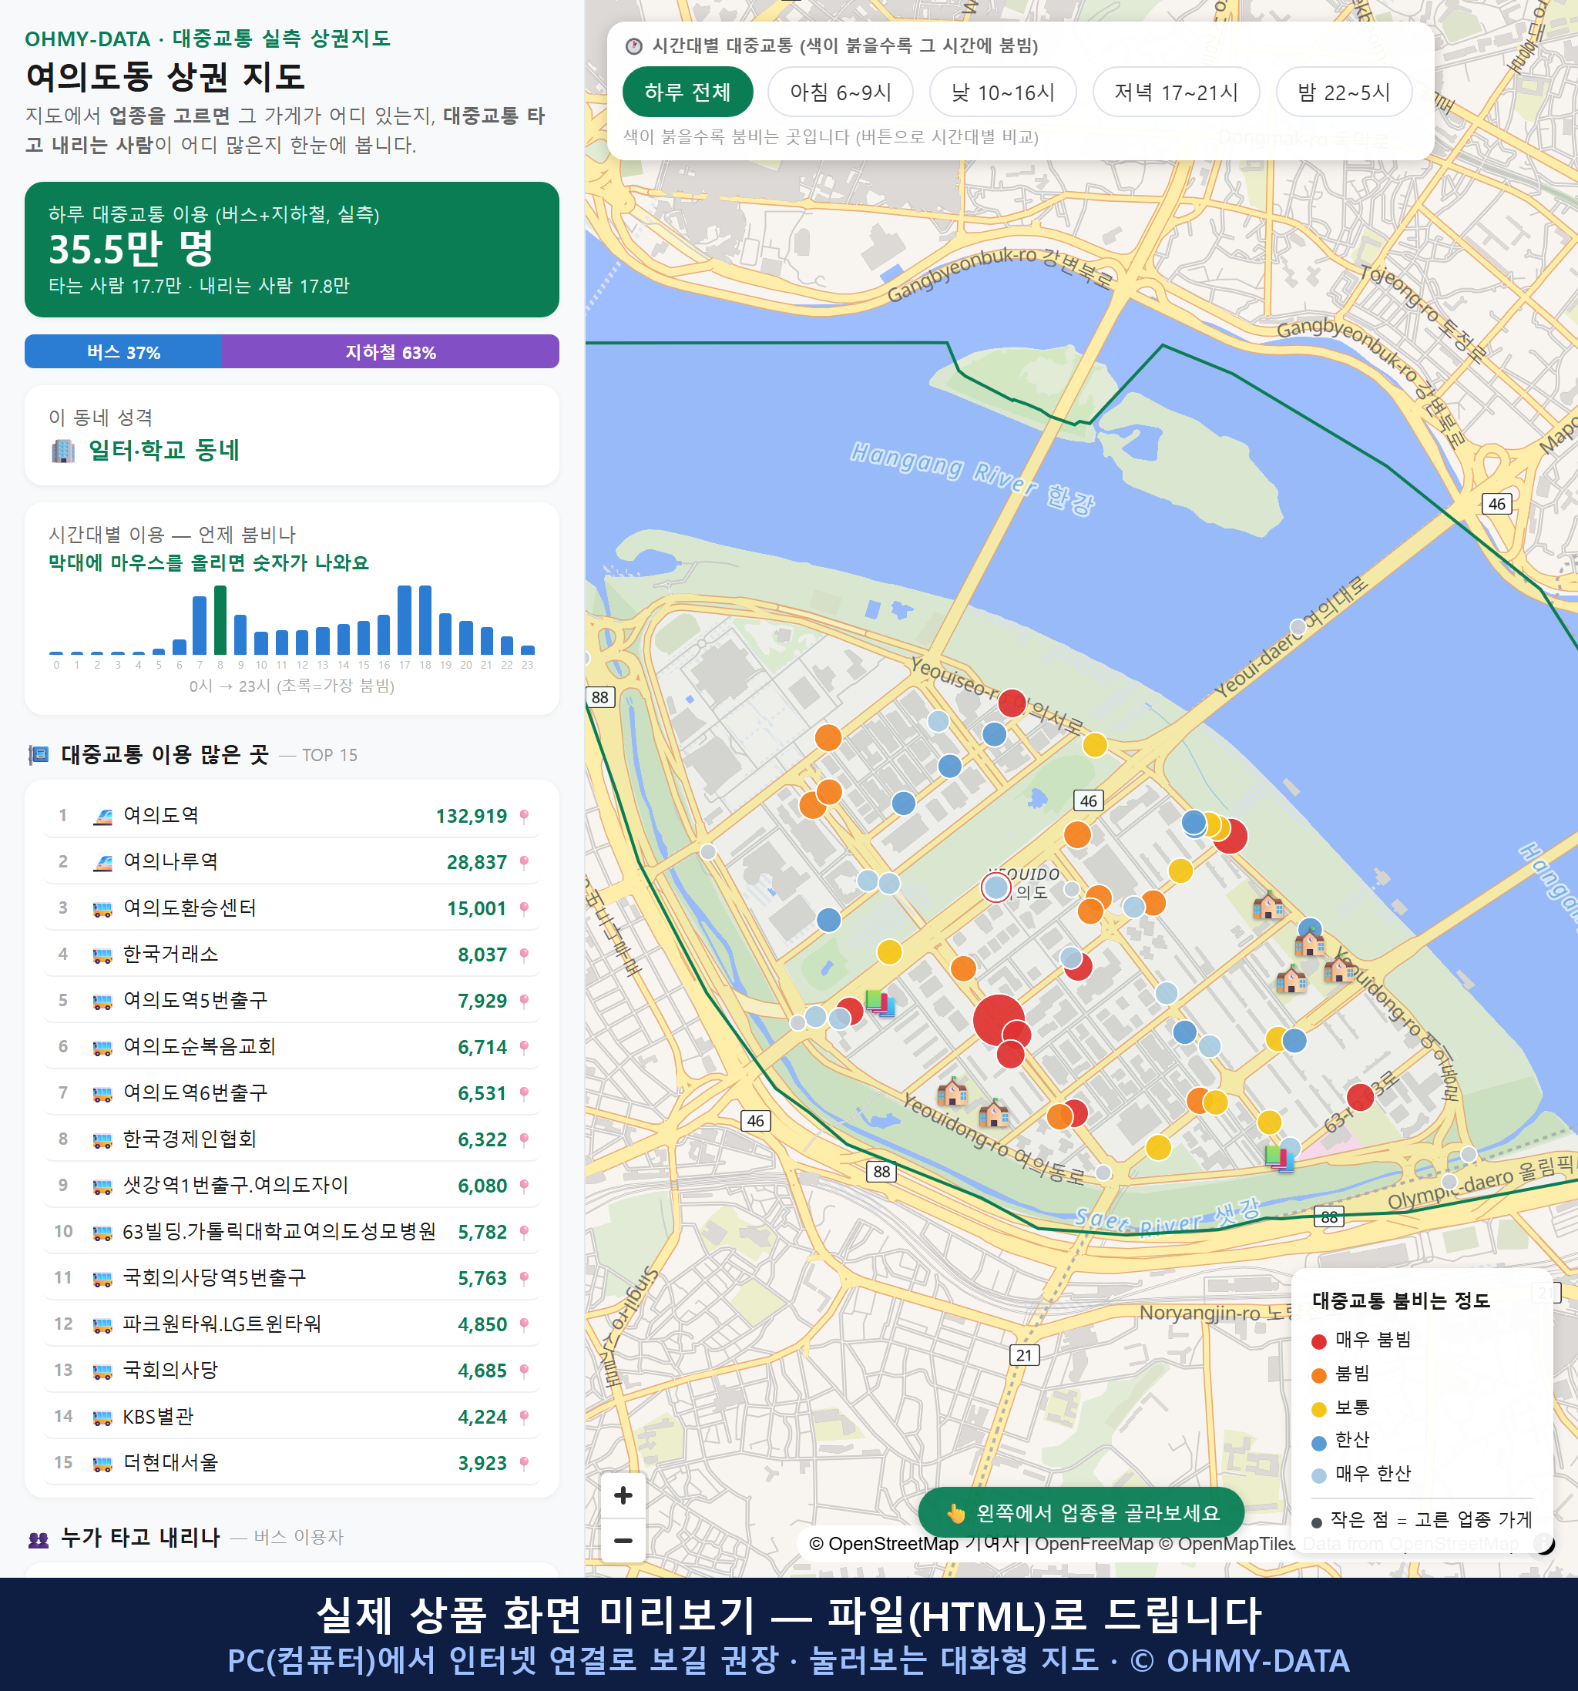
Task: Click the largest red crowd circle on map
Action: coord(998,1019)
